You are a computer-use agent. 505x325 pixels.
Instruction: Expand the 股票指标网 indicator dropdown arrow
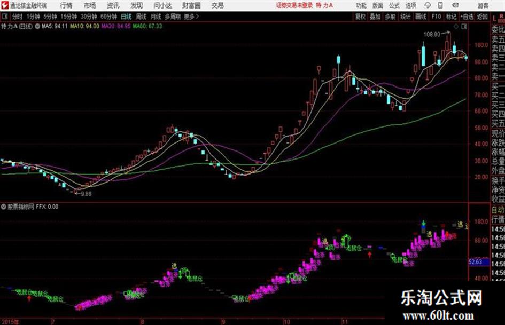pyautogui.click(x=4, y=207)
